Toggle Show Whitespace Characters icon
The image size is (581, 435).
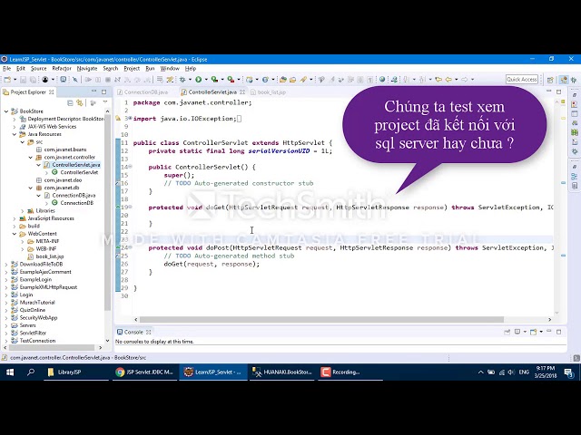[x=369, y=80]
